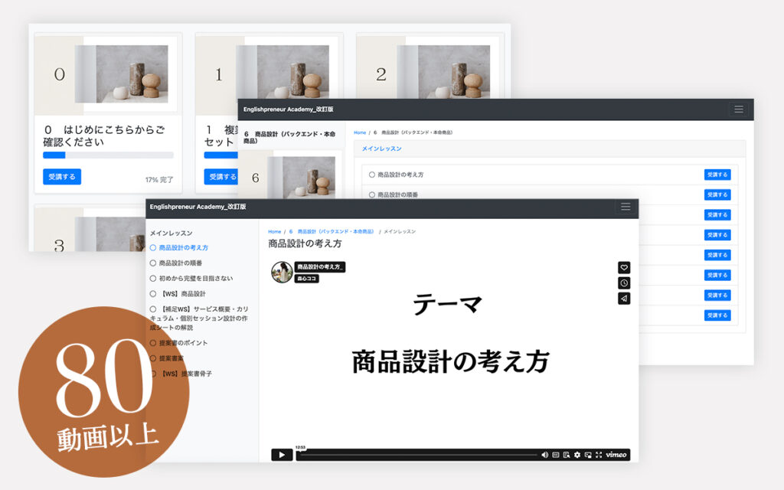This screenshot has height=490, width=784.
Task: Click 受講する for 商品設計の順番 row
Action: point(717,194)
